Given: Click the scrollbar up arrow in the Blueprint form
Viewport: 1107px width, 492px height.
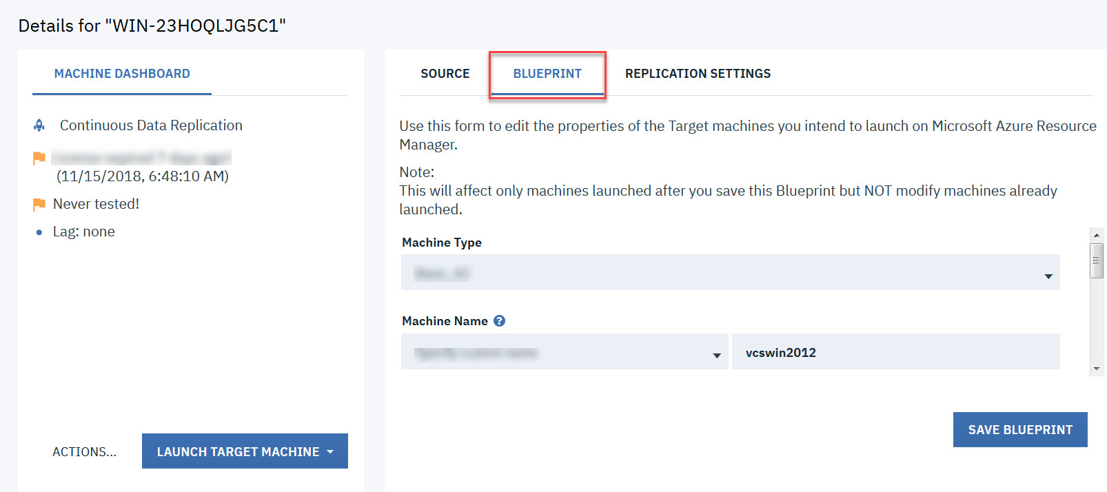Looking at the screenshot, I should [x=1097, y=235].
